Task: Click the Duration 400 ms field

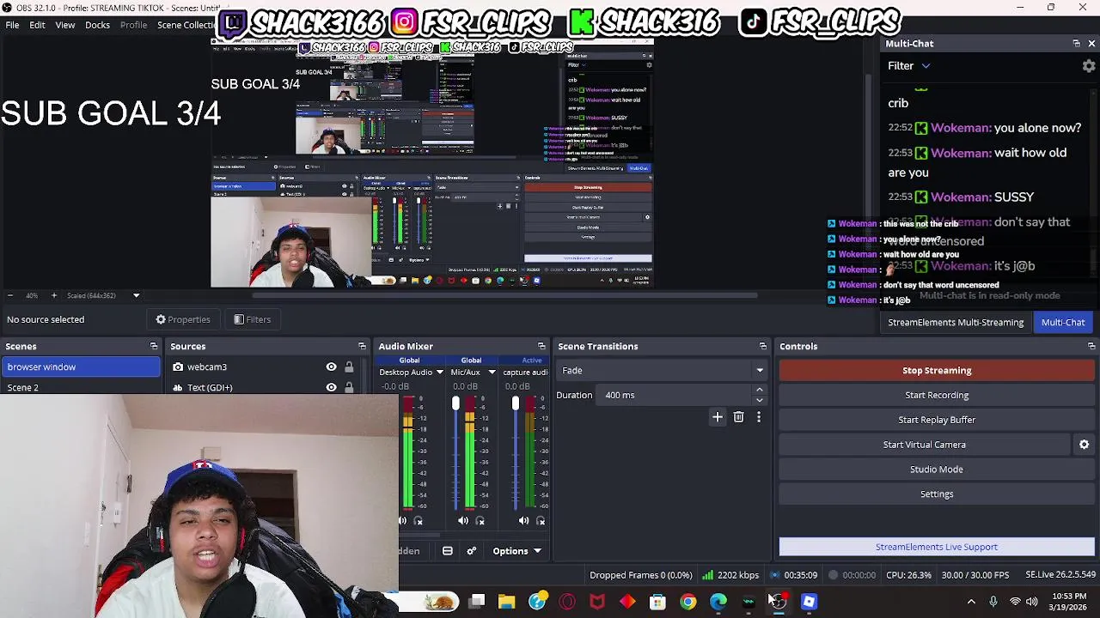Action: click(675, 396)
